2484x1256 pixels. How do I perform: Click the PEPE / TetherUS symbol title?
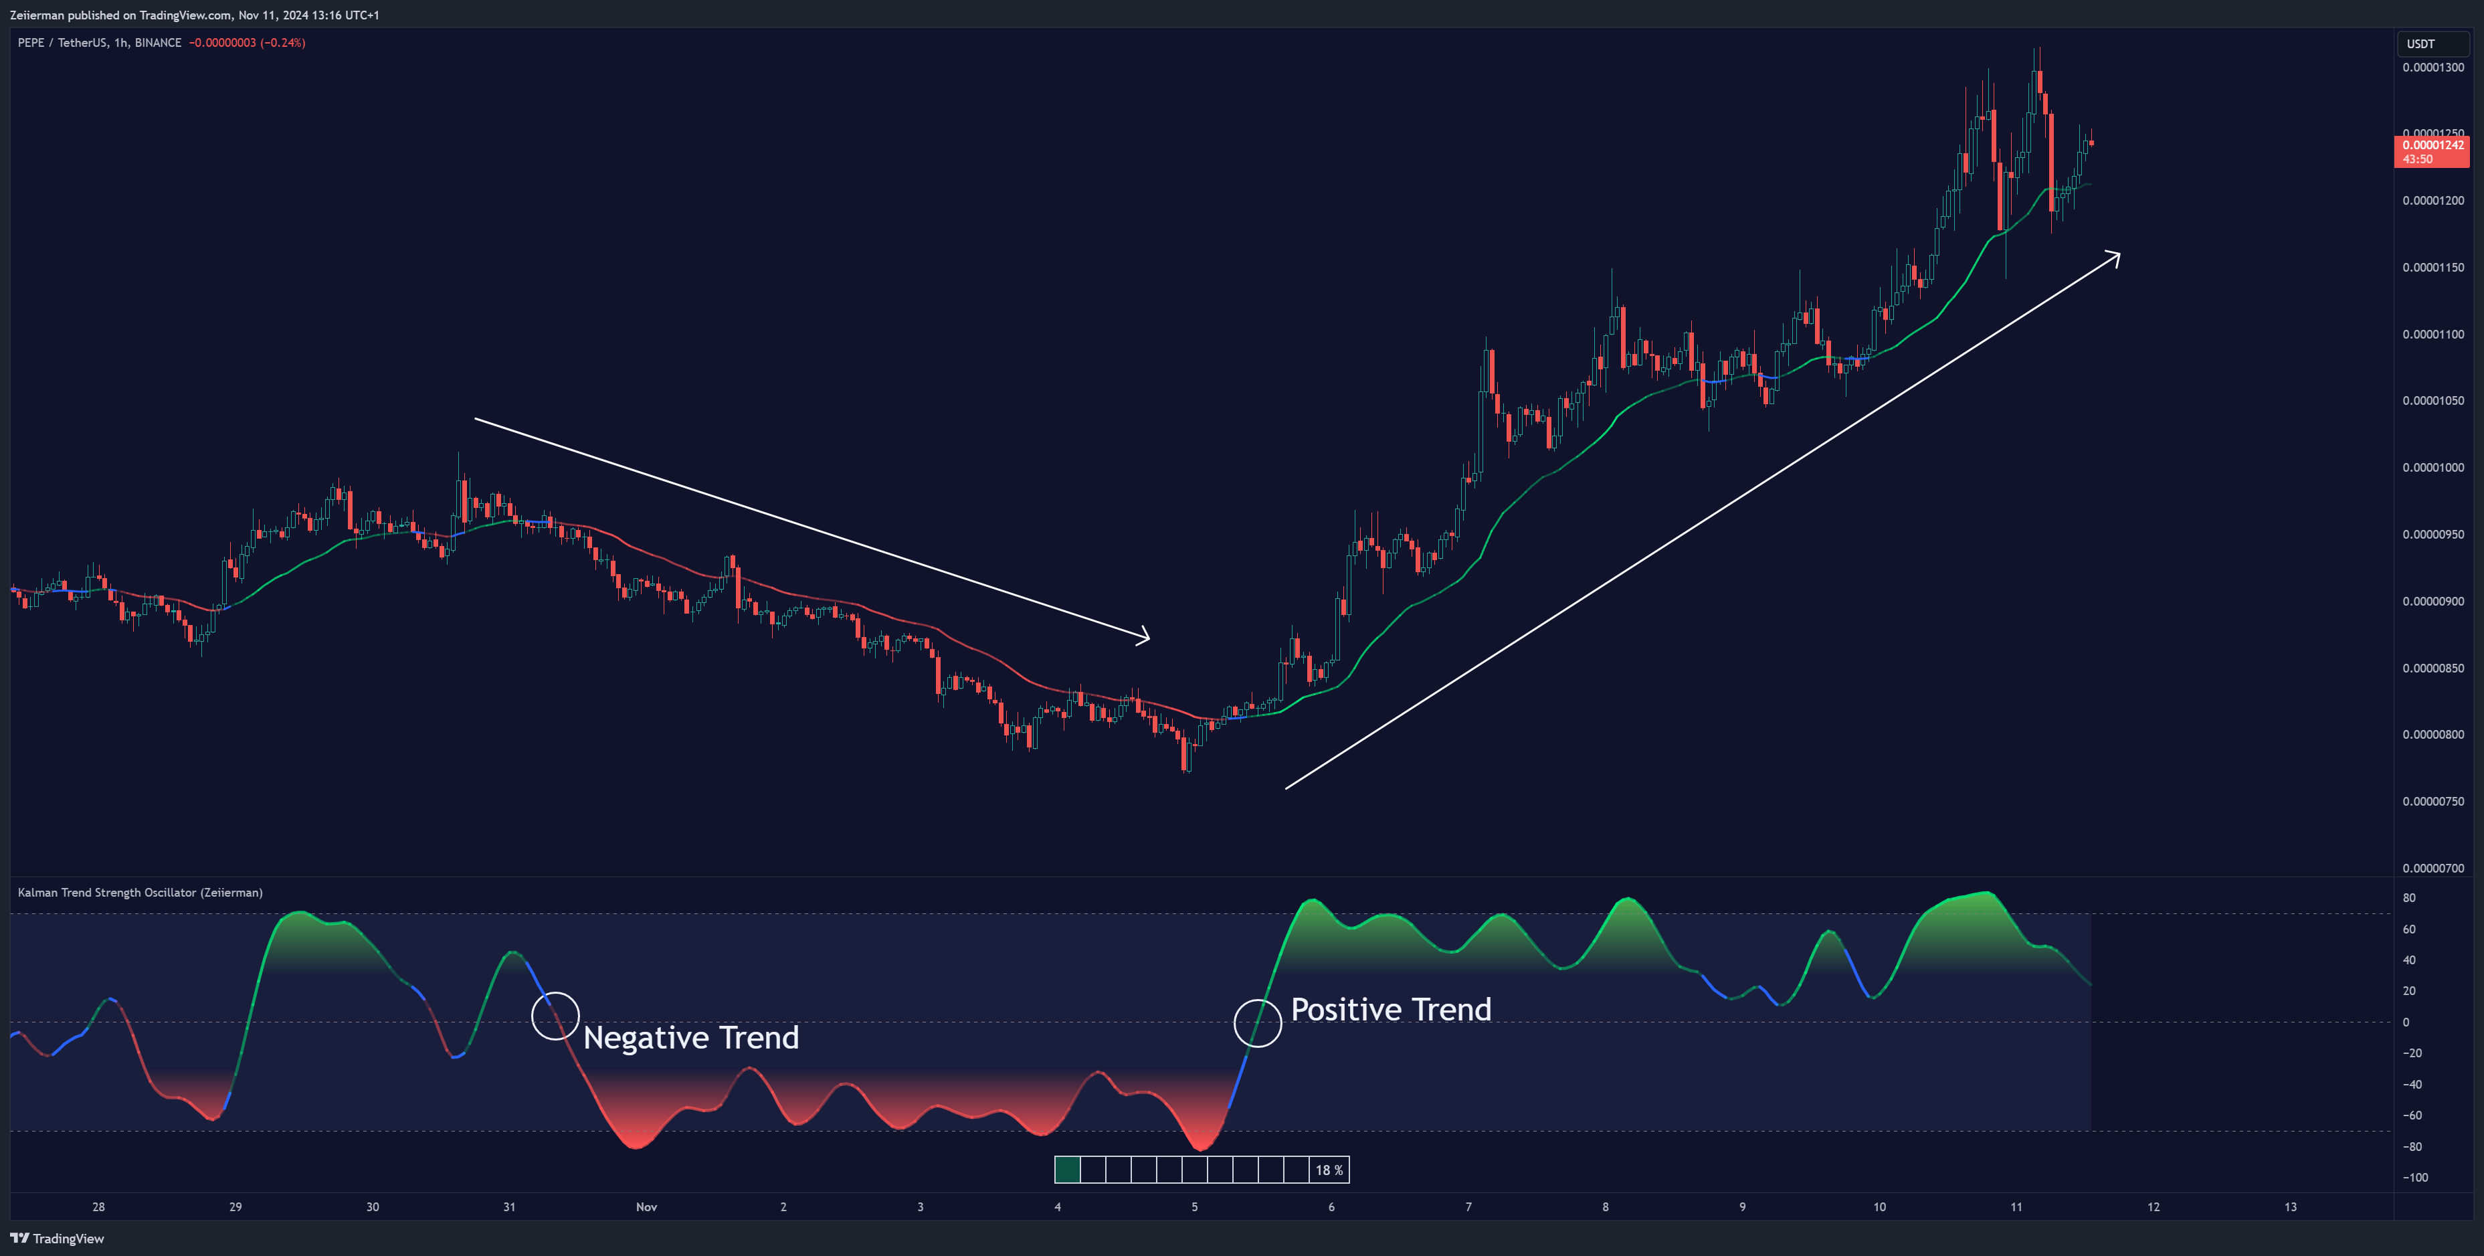99,42
